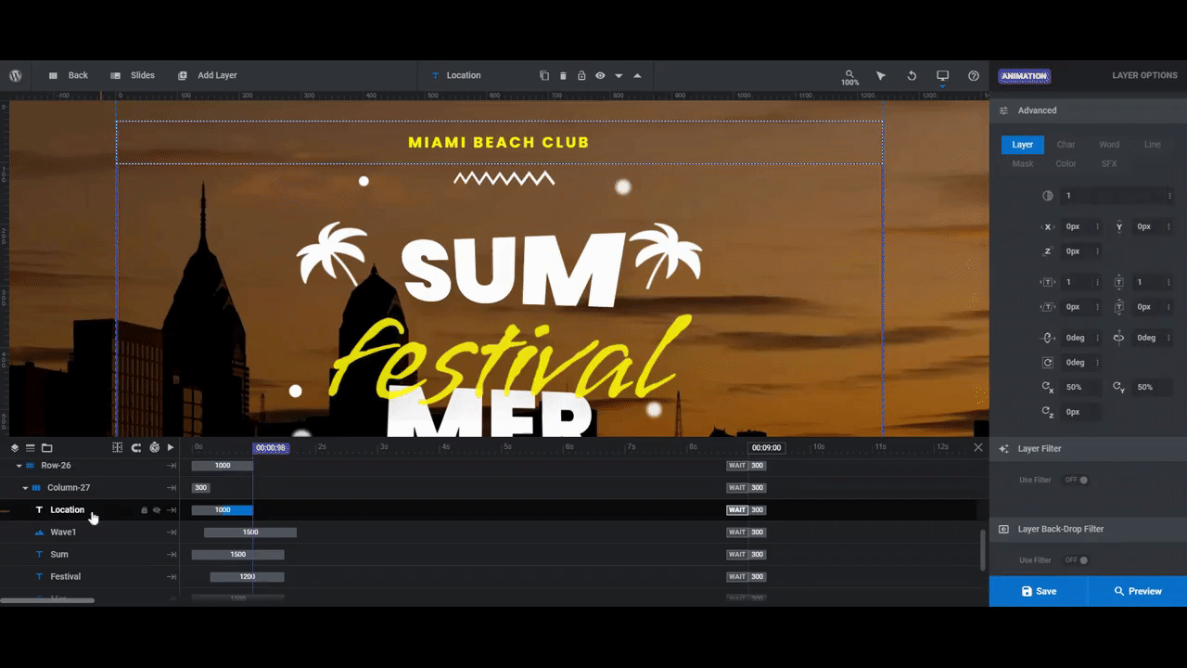Viewport: 1187px width, 668px height.
Task: Open the Preview
Action: point(1137,591)
